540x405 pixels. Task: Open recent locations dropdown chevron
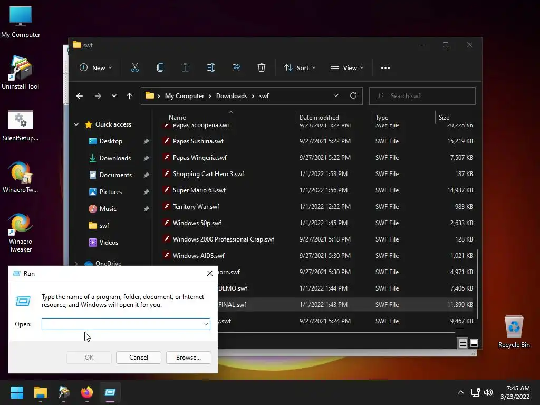pyautogui.click(x=114, y=96)
